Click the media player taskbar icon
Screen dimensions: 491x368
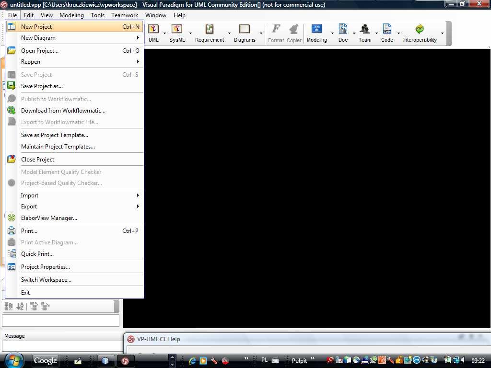[x=203, y=361]
